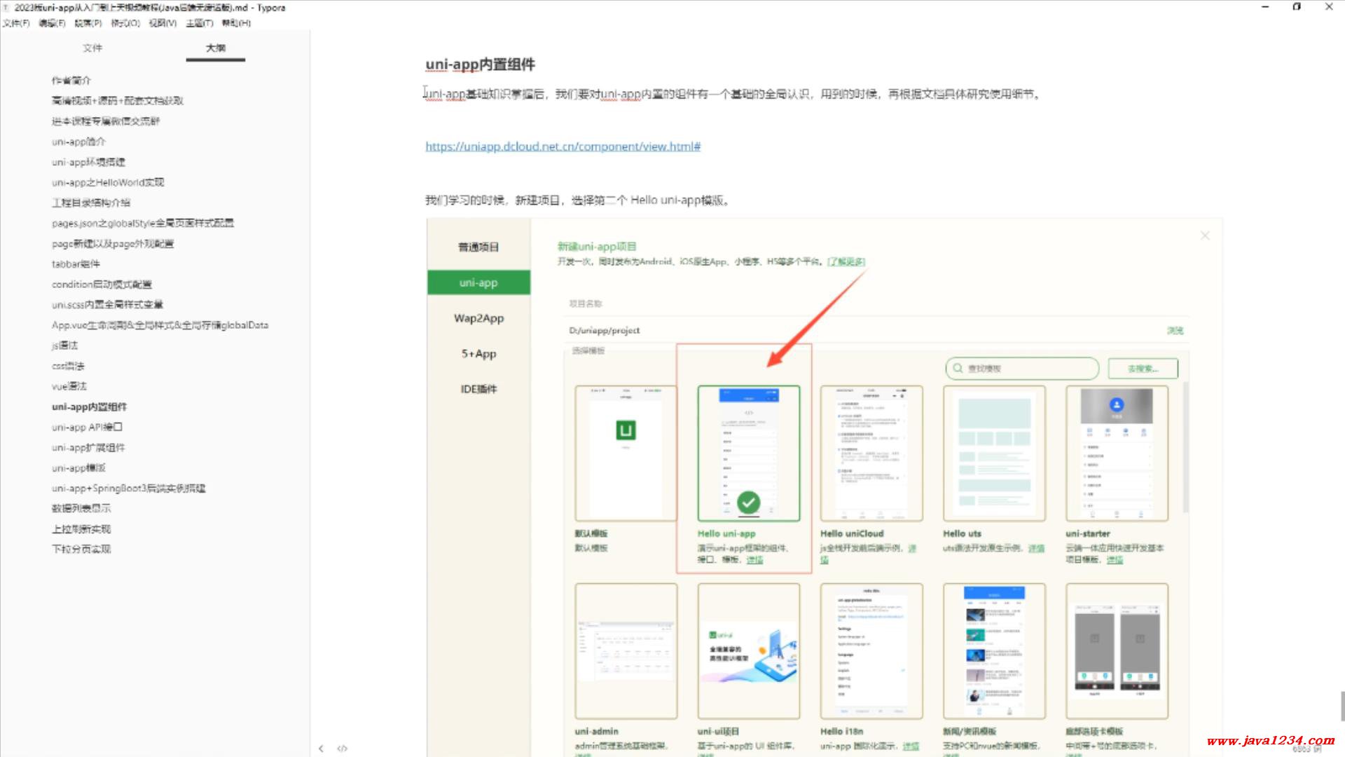1345x757 pixels.
Task: Select vue语法 in the outline
Action: tap(69, 386)
